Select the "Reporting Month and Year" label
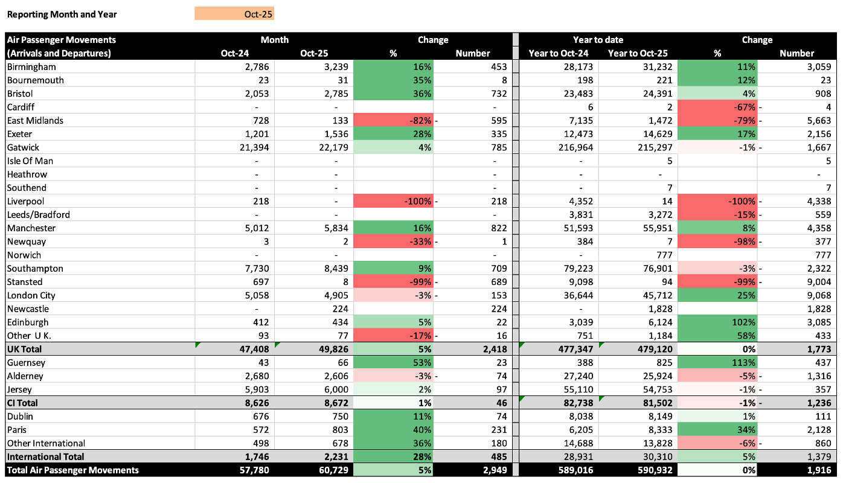Image resolution: width=843 pixels, height=483 pixels. pos(62,14)
